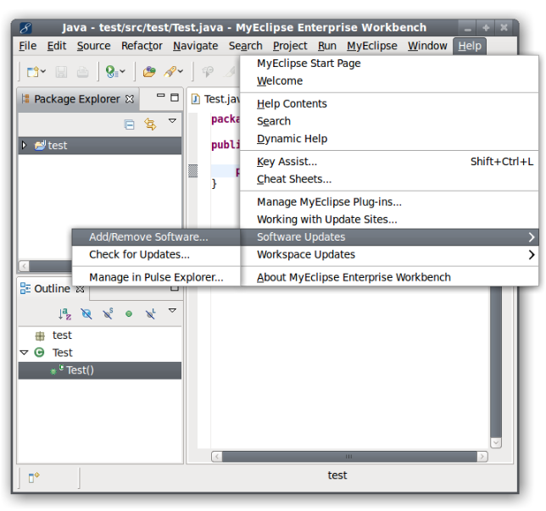This screenshot has height=511, width=546.
Task: Click the New file wizard toolbar icon
Action: tap(33, 72)
